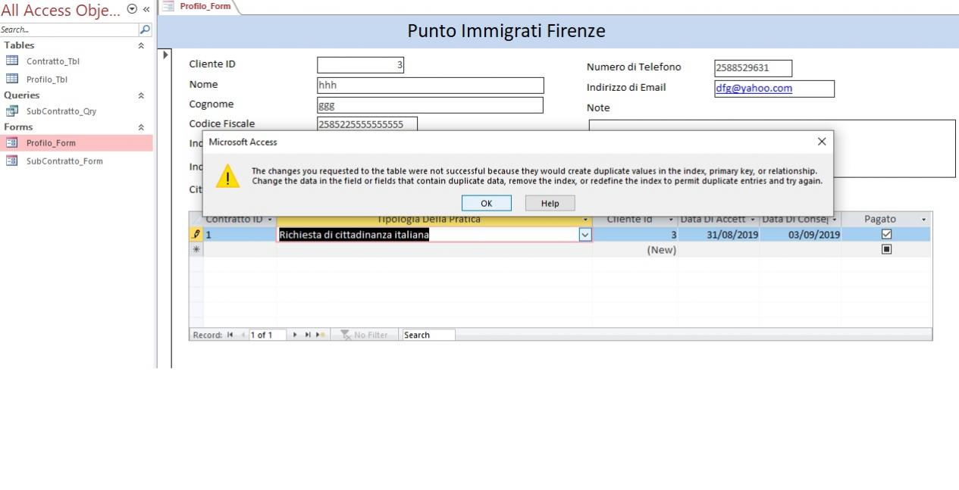Collapse the Queries group
959x490 pixels.
coord(141,95)
